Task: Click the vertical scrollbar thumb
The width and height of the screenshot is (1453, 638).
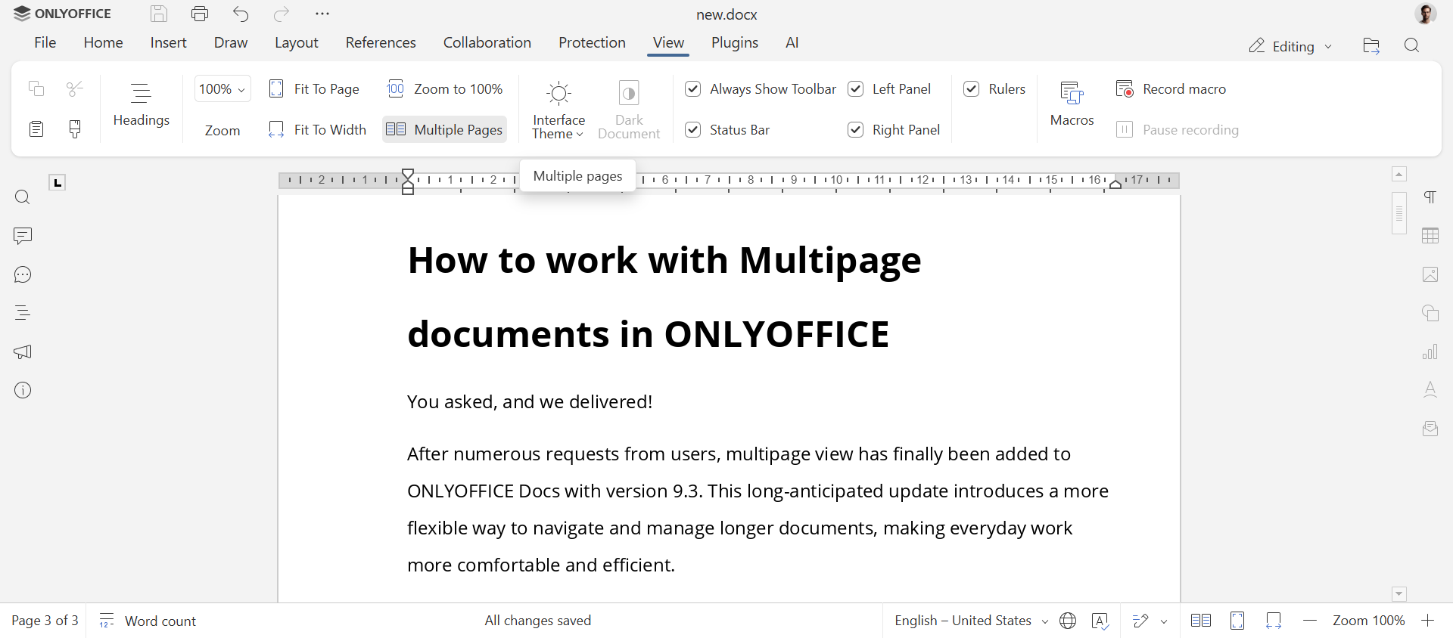Action: point(1399,213)
